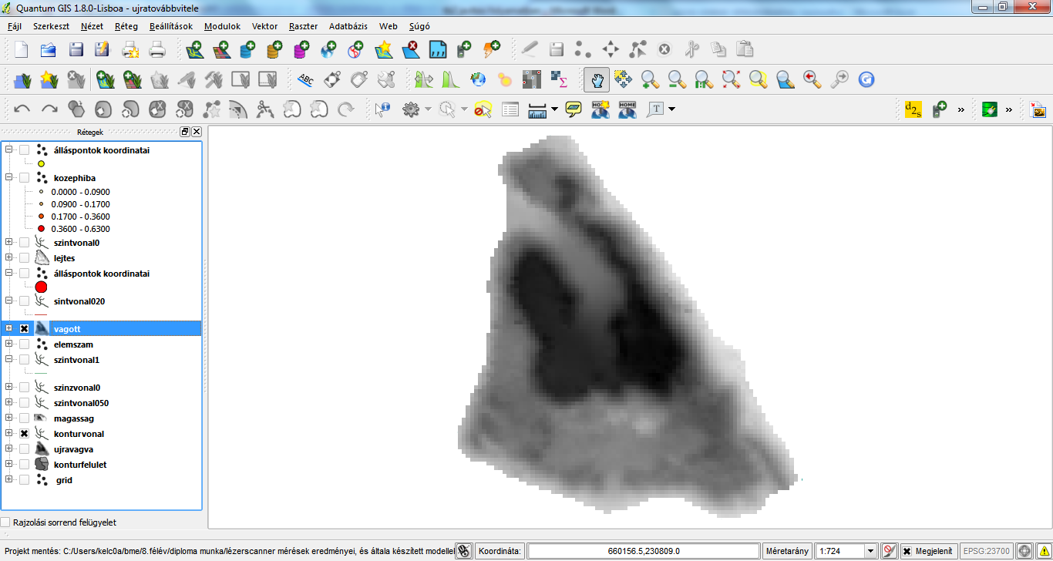The image size is (1053, 561).
Task: Toggle visibility of vagott layer
Action: [x=24, y=329]
